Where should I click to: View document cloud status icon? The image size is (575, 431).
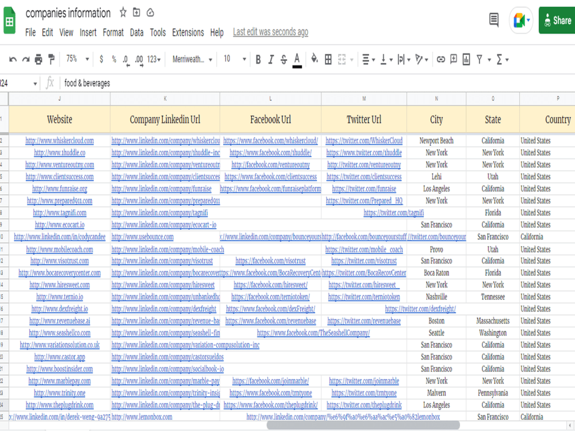(x=150, y=13)
